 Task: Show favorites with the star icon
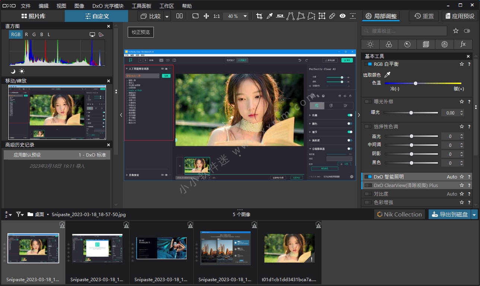point(456,31)
